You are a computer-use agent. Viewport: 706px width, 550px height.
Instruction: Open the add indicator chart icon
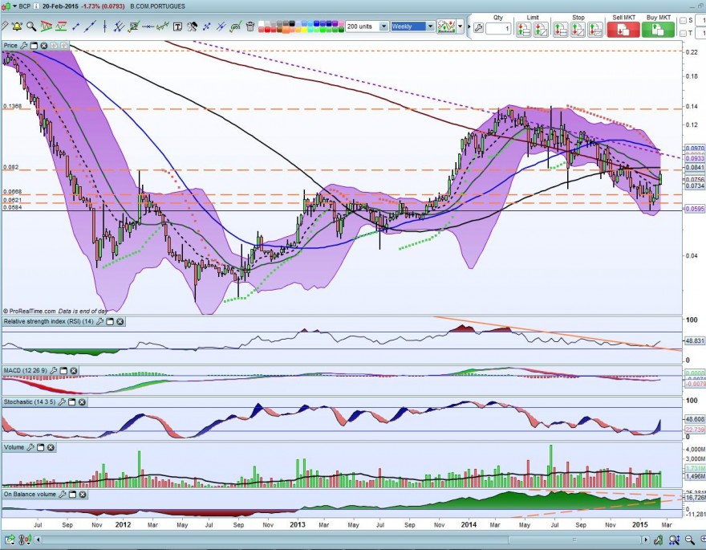point(446,26)
